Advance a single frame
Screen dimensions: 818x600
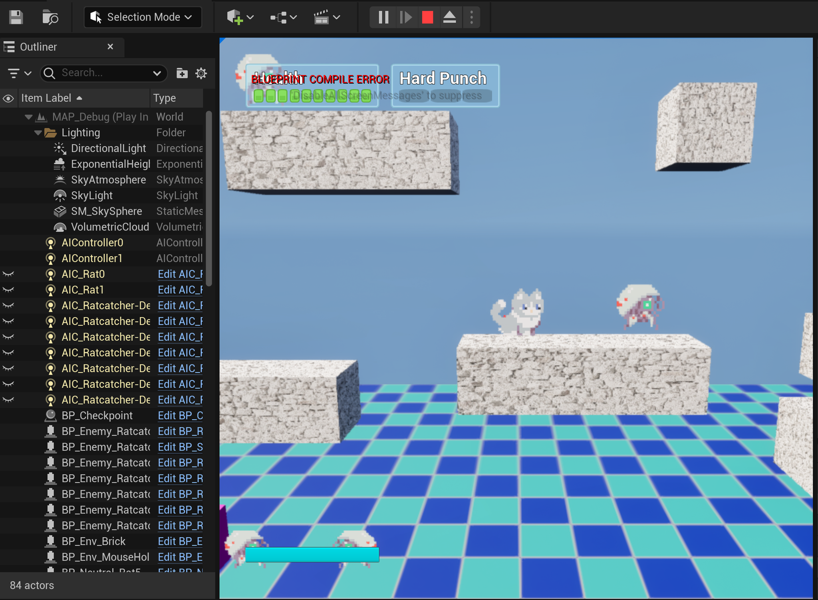click(x=405, y=17)
